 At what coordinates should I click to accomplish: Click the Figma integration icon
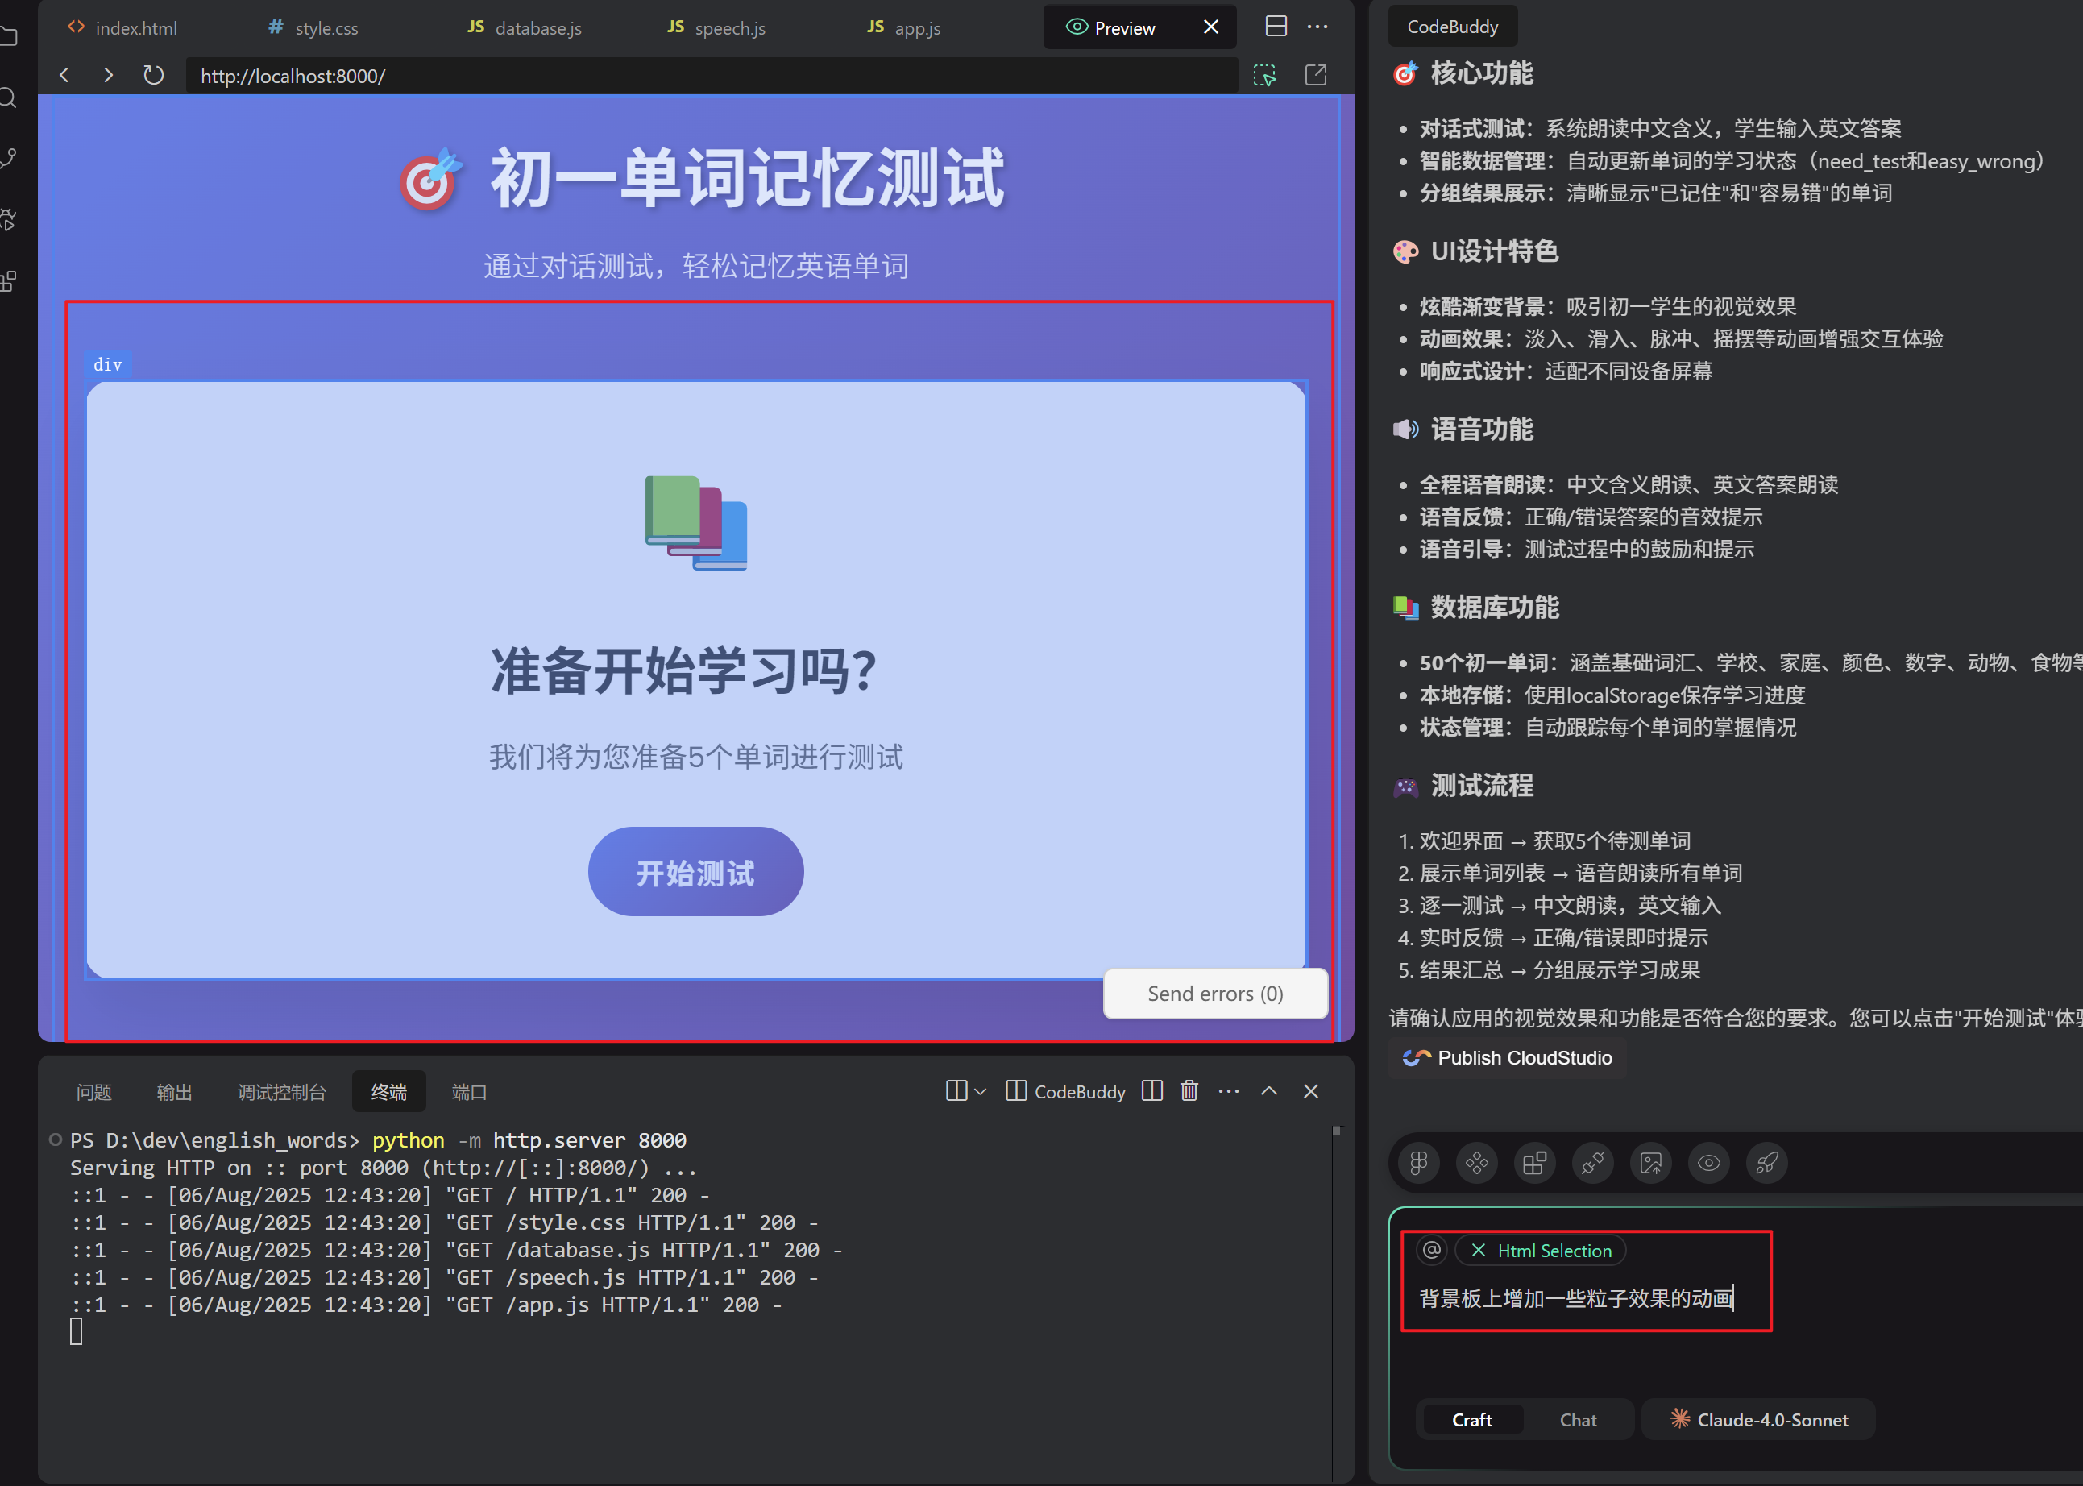[x=1418, y=1163]
